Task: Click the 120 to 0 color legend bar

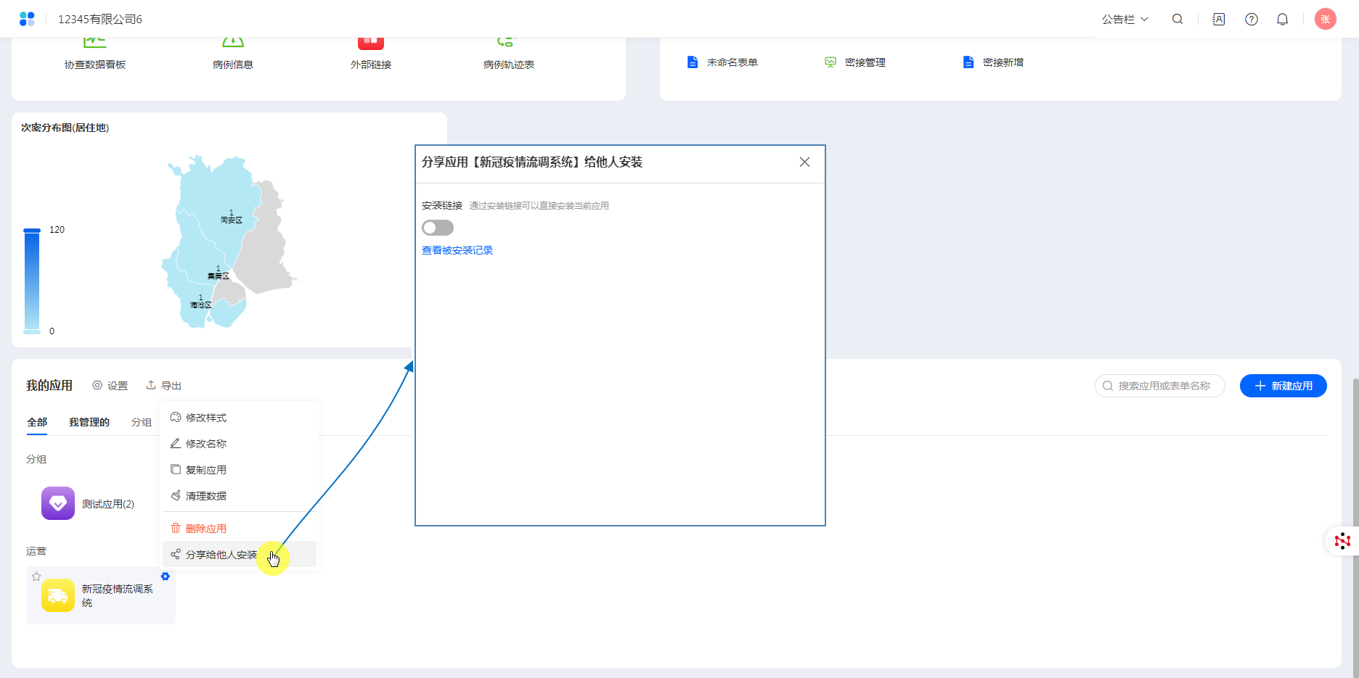Action: [32, 281]
